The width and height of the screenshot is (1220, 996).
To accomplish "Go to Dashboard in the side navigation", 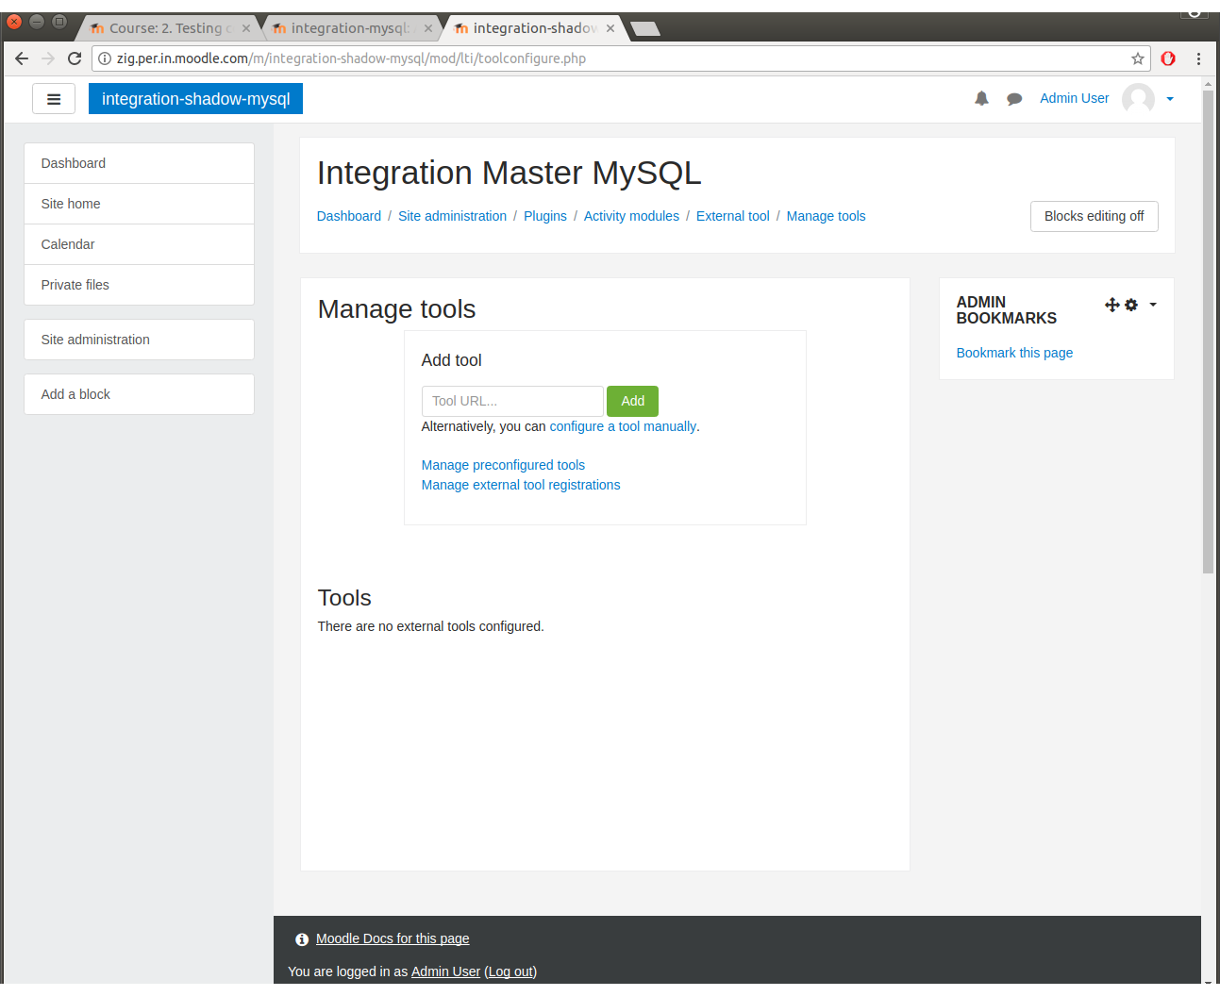I will pos(139,163).
